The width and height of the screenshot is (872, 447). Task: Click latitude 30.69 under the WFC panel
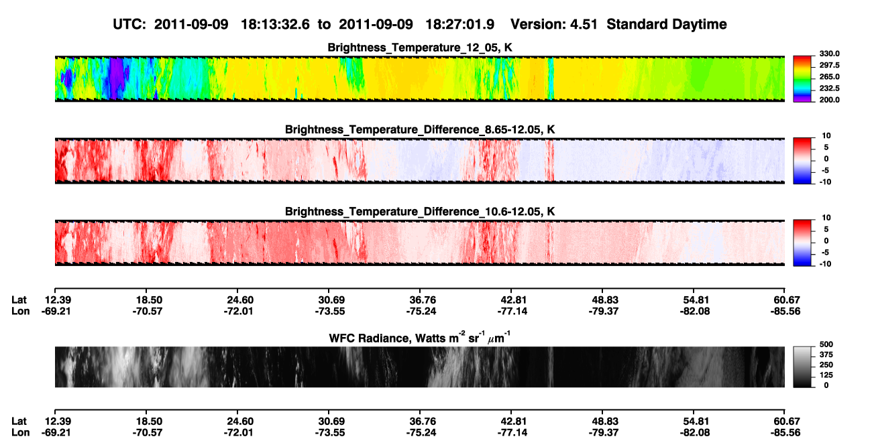tap(331, 421)
